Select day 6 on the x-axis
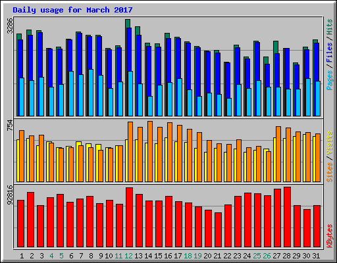337x263 pixels. click(71, 256)
